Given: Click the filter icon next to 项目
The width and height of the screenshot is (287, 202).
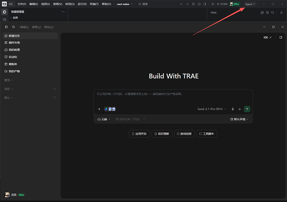Looking at the screenshot, I should (54, 89).
